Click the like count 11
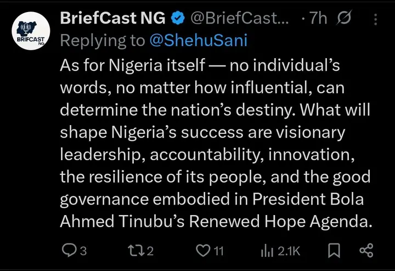395x271 pixels. 219,251
